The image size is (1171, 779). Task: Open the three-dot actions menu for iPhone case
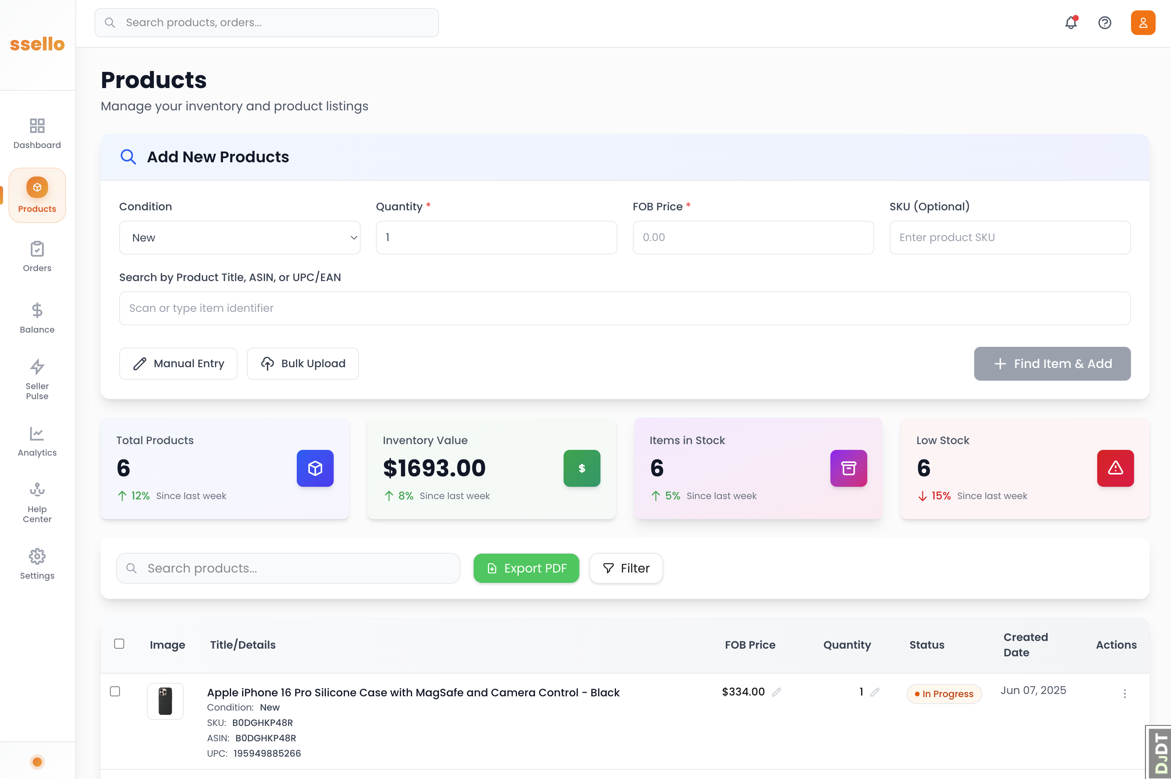(1124, 694)
